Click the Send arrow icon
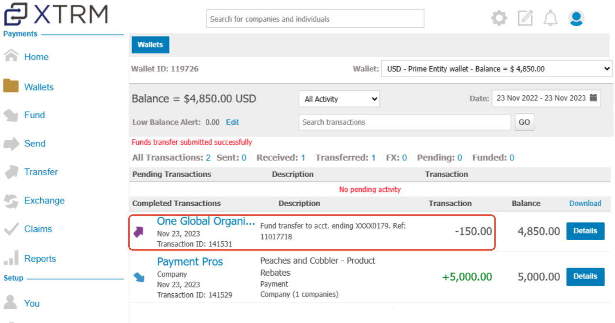Viewport: 615px width, 323px height. pos(11,144)
